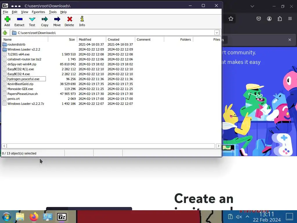297x223 pixels.
Task: Select EasyBCD2.4(1).exe file name
Action: click(x=21, y=69)
